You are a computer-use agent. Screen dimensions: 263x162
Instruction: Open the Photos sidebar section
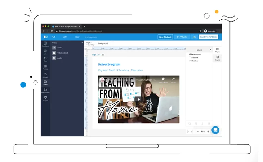click(45, 67)
